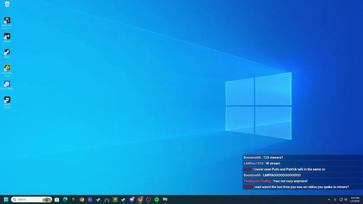
Task: Open the network status tray icon
Action: point(341,199)
